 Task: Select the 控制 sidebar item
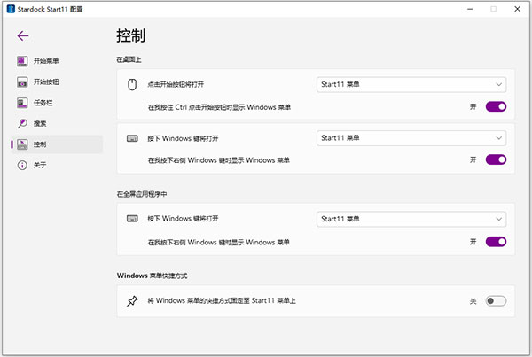40,144
